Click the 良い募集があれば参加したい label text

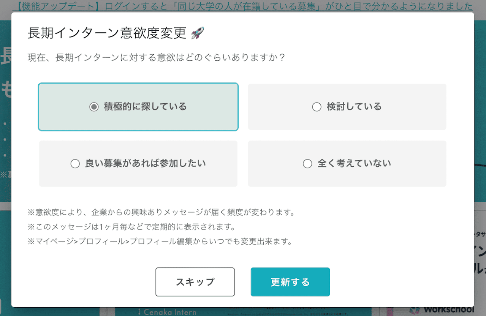(146, 163)
